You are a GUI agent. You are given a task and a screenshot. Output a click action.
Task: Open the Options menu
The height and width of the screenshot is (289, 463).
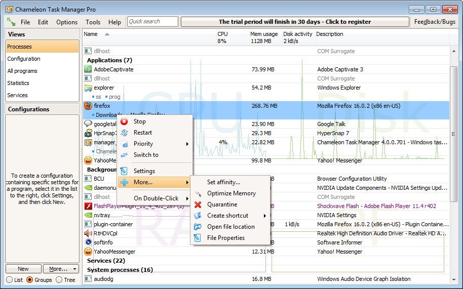tap(67, 22)
